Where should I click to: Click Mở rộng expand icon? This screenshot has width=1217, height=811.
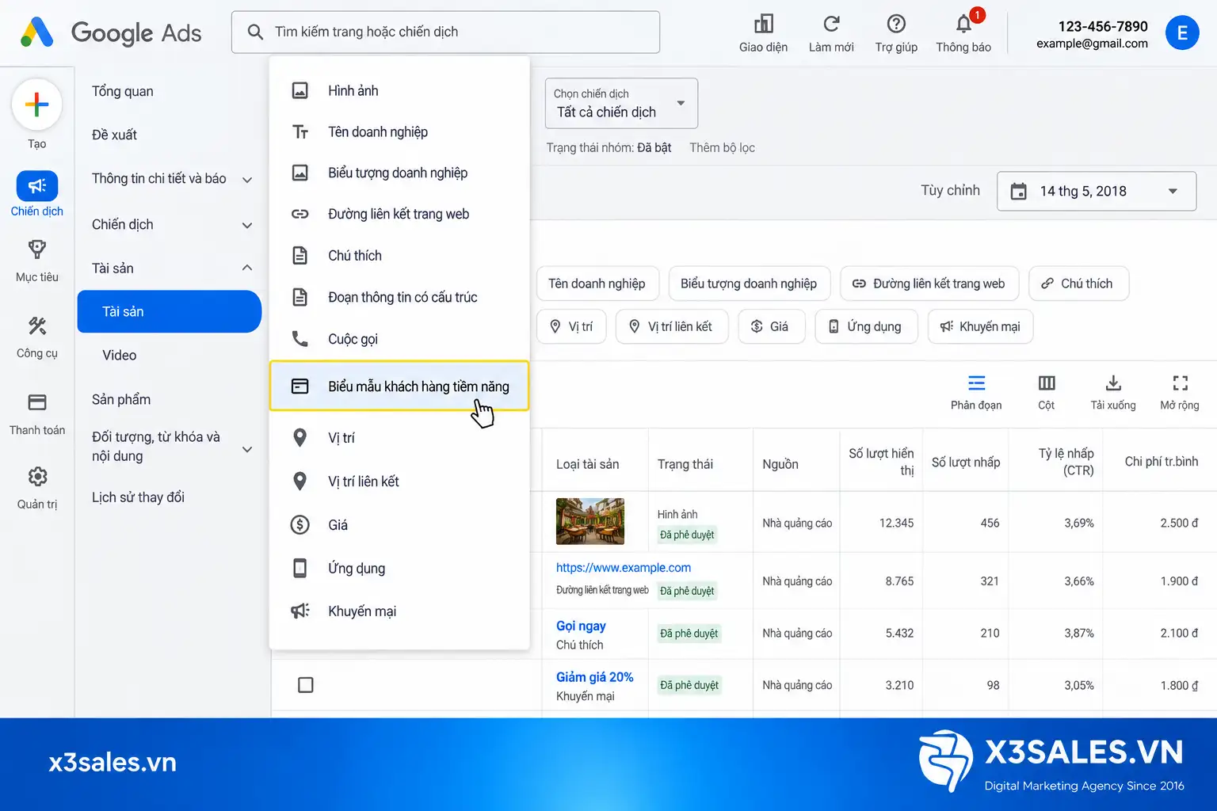coord(1180,383)
